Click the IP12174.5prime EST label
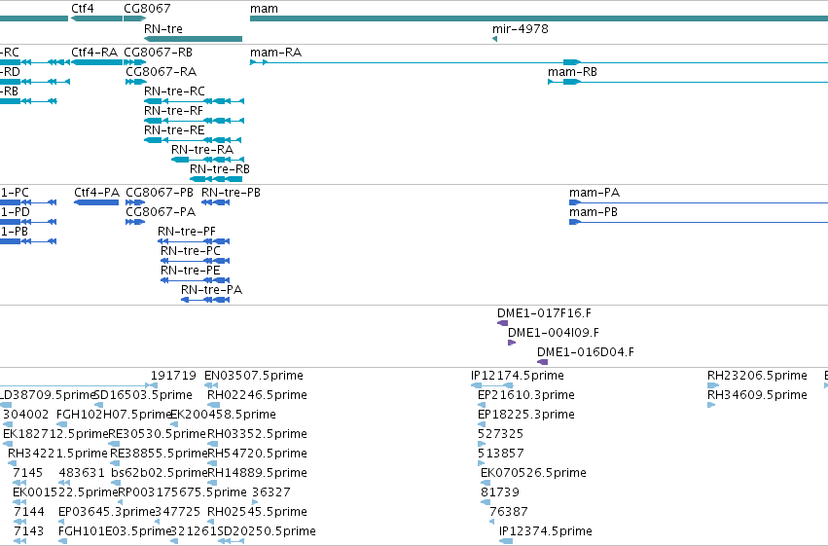 coord(518,376)
